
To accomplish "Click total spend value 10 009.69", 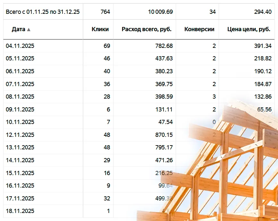I will (160, 12).
